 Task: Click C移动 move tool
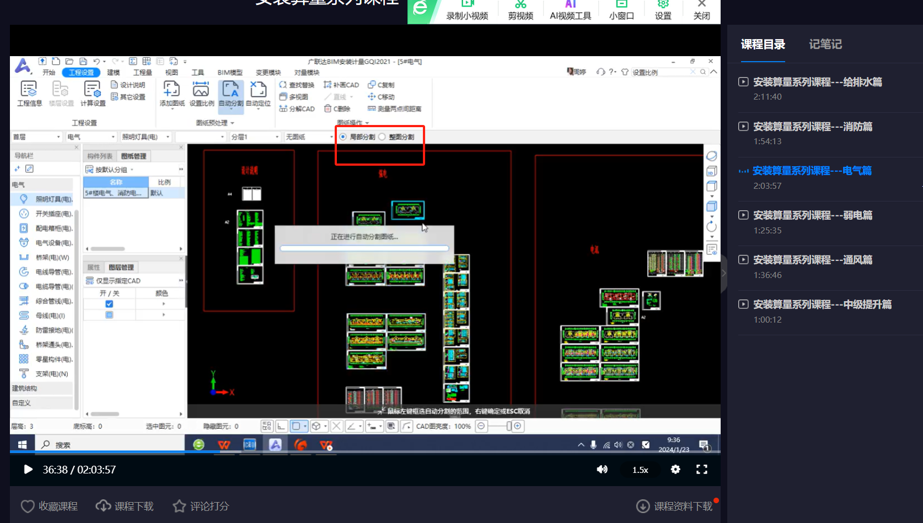pyautogui.click(x=381, y=97)
